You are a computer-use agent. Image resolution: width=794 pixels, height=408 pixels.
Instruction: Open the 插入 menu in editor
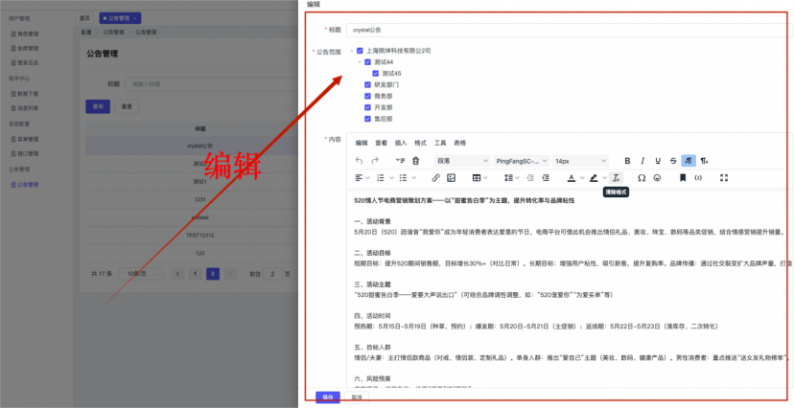click(x=401, y=143)
